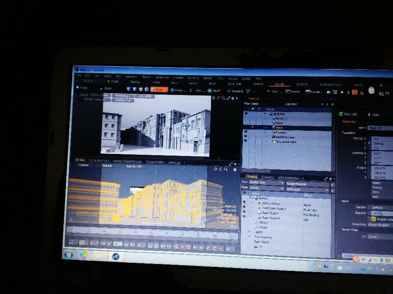Open the Smoothing Always Enabled dropdown
The image size is (393, 294).
pyautogui.click(x=380, y=225)
